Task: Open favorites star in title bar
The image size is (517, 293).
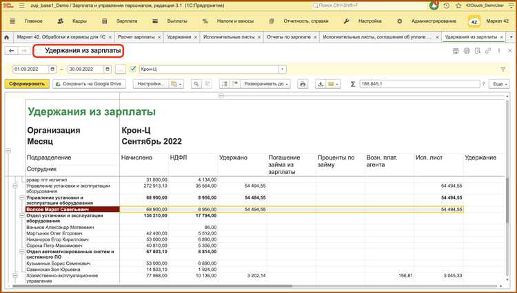Action: [458, 6]
